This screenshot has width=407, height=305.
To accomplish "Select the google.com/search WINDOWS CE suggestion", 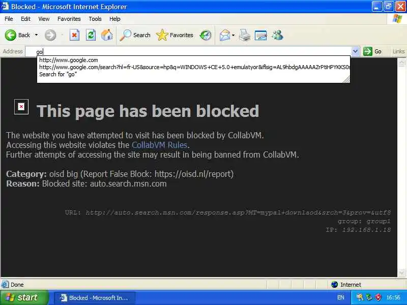I will point(194,67).
